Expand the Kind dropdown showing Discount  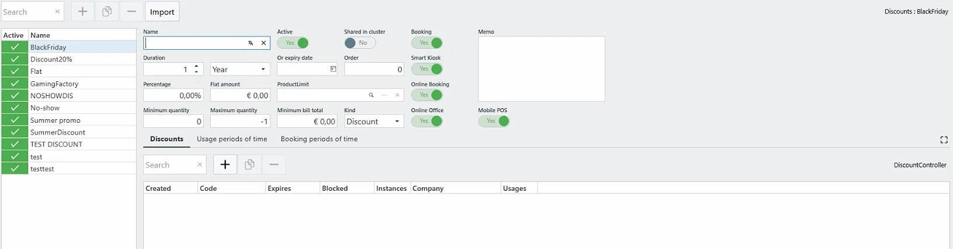(373, 122)
